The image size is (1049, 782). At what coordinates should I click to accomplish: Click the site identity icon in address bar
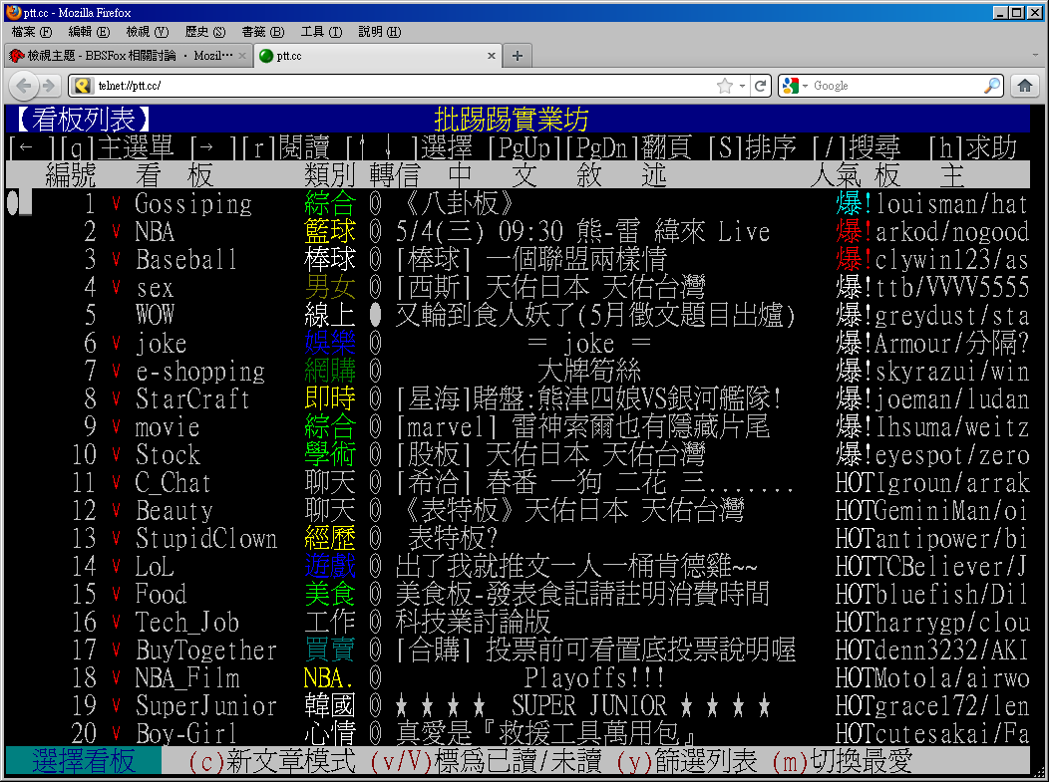[x=83, y=86]
